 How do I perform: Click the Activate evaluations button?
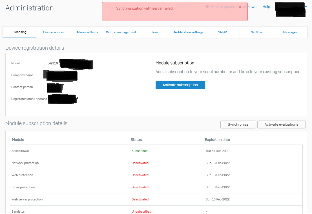[281, 125]
